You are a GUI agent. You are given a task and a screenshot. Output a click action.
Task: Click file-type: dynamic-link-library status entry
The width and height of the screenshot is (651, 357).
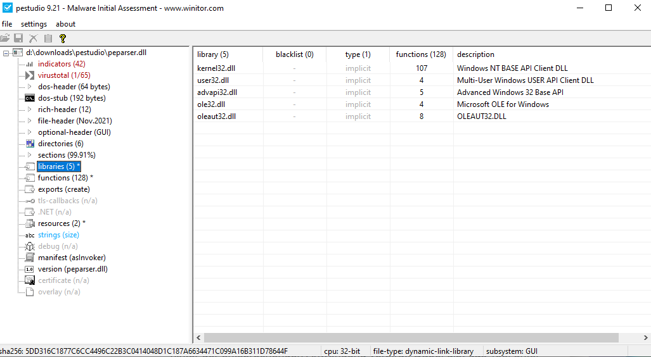(423, 351)
